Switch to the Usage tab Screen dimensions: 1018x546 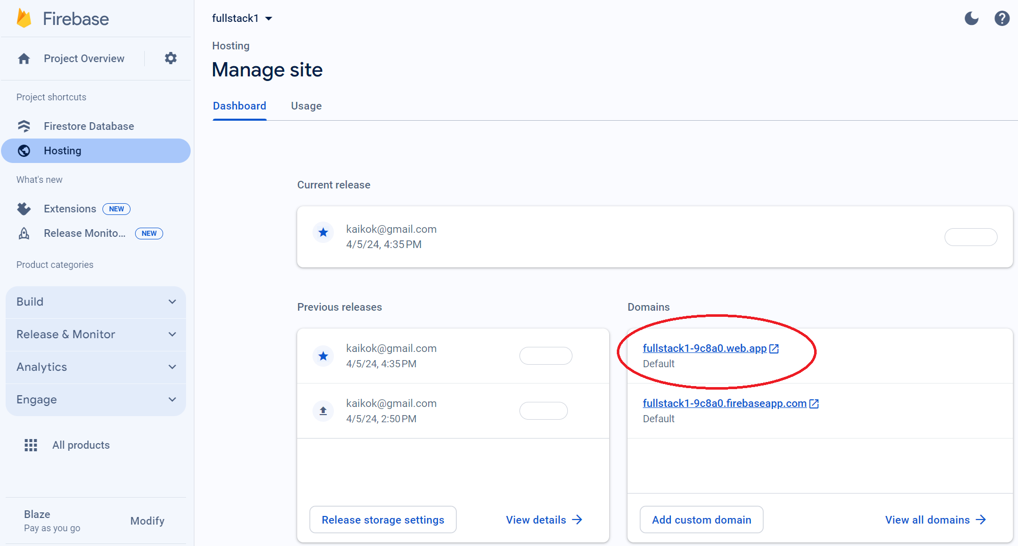(x=306, y=105)
